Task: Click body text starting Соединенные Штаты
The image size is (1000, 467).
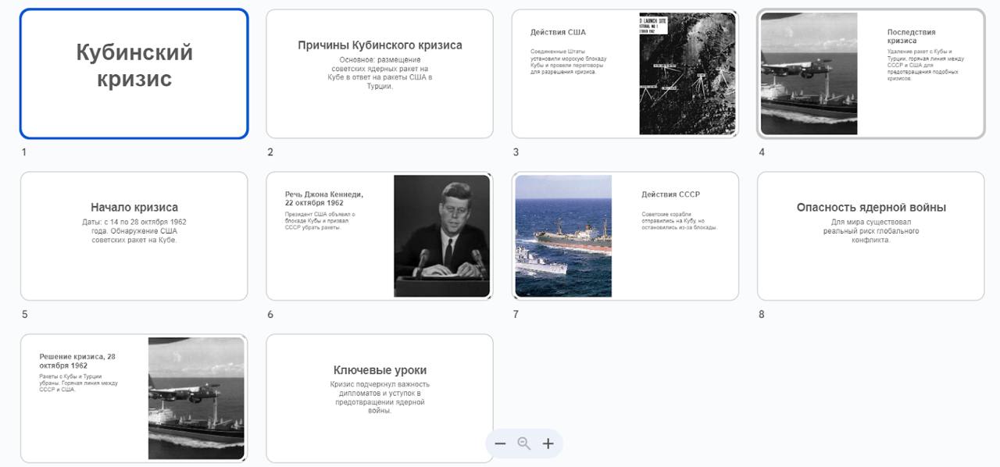Action: 568,62
